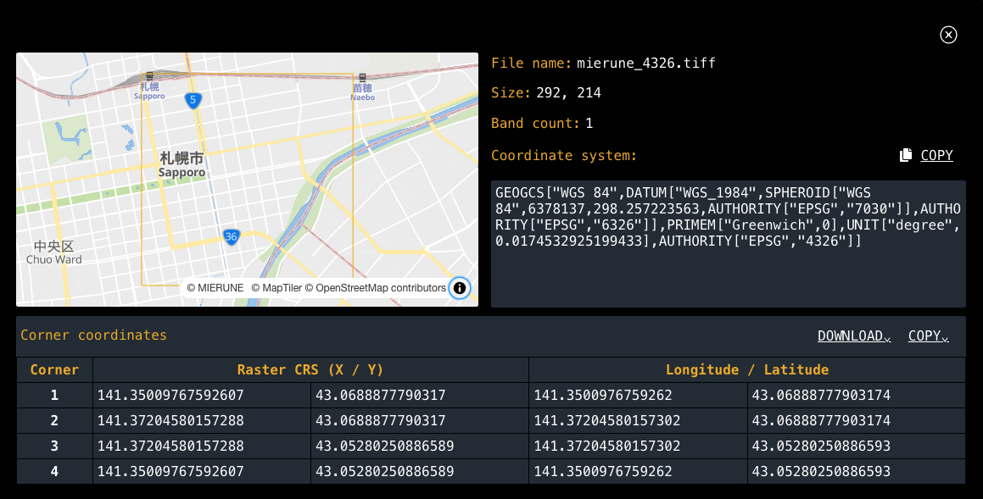
Task: Select the Route 5 highway shield marker
Action: pyautogui.click(x=193, y=100)
